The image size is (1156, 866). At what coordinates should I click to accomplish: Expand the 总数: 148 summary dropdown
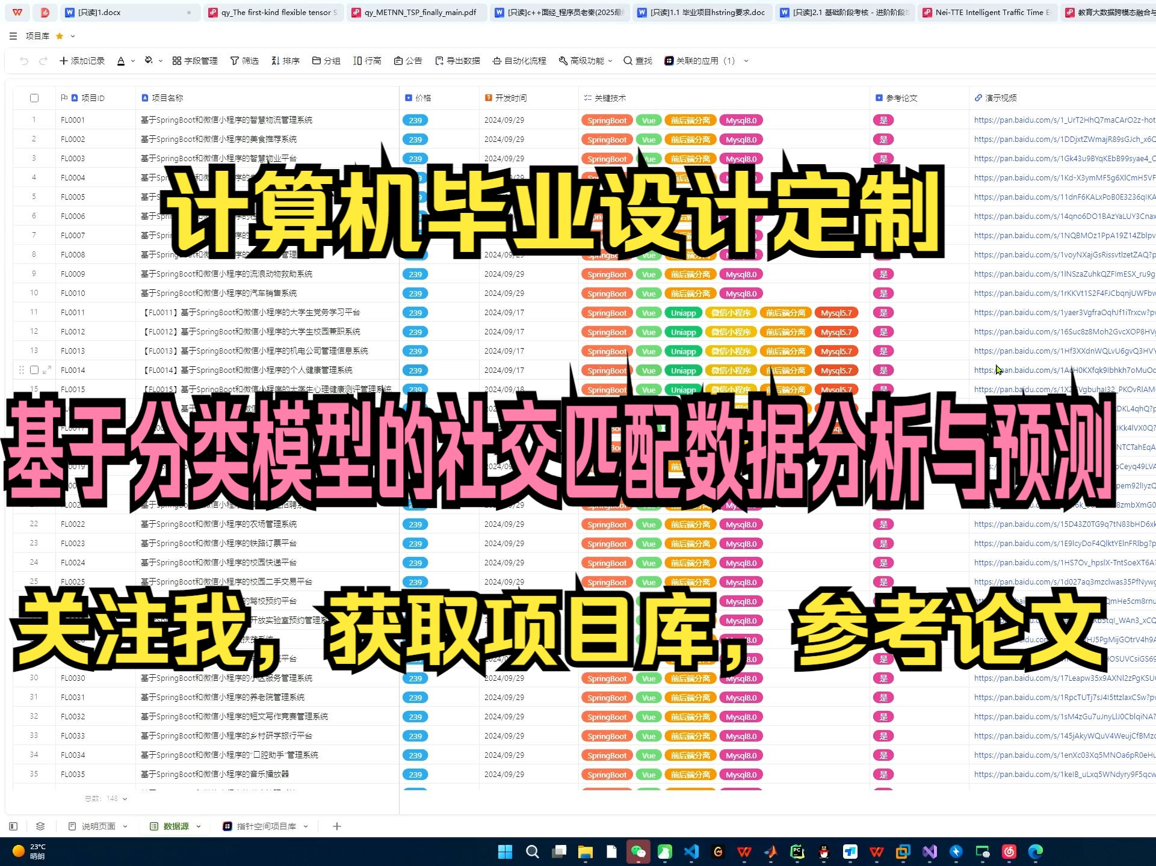(107, 799)
